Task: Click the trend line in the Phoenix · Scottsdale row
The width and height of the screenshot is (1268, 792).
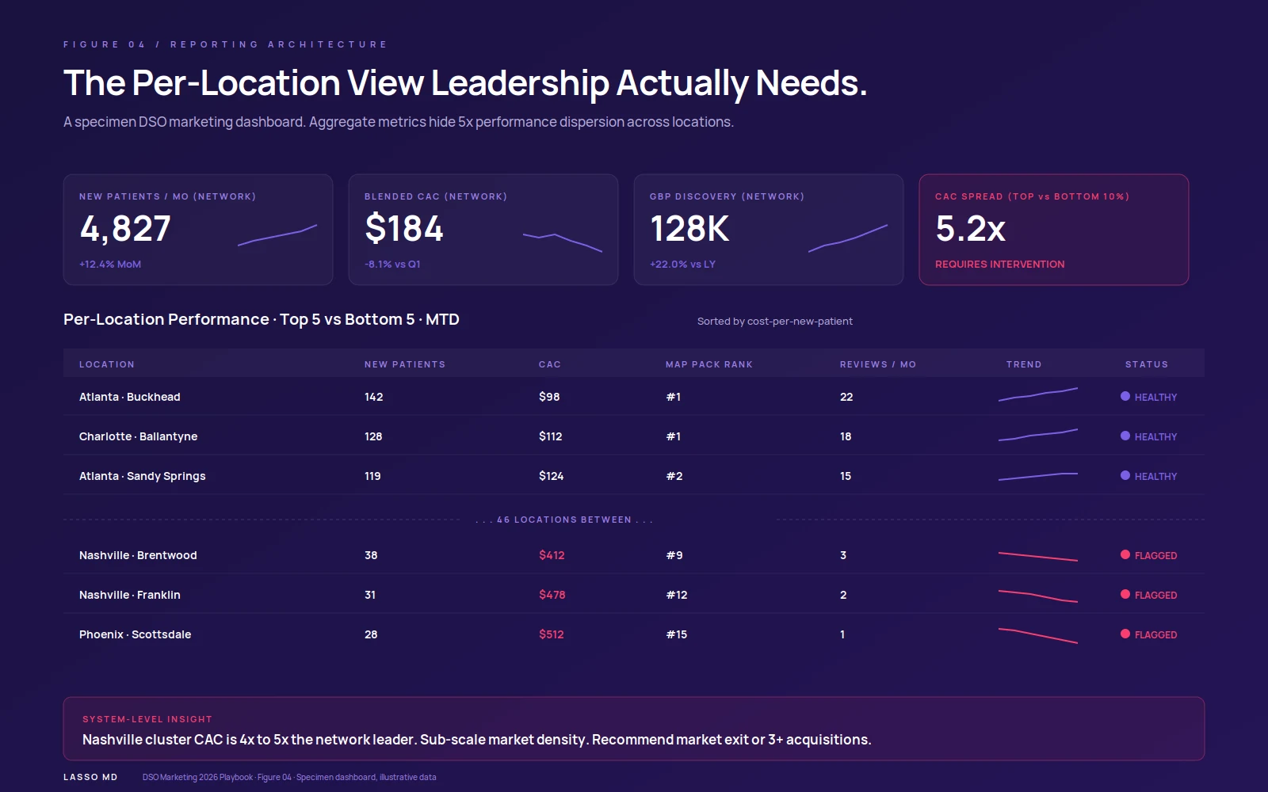Action: [1038, 635]
